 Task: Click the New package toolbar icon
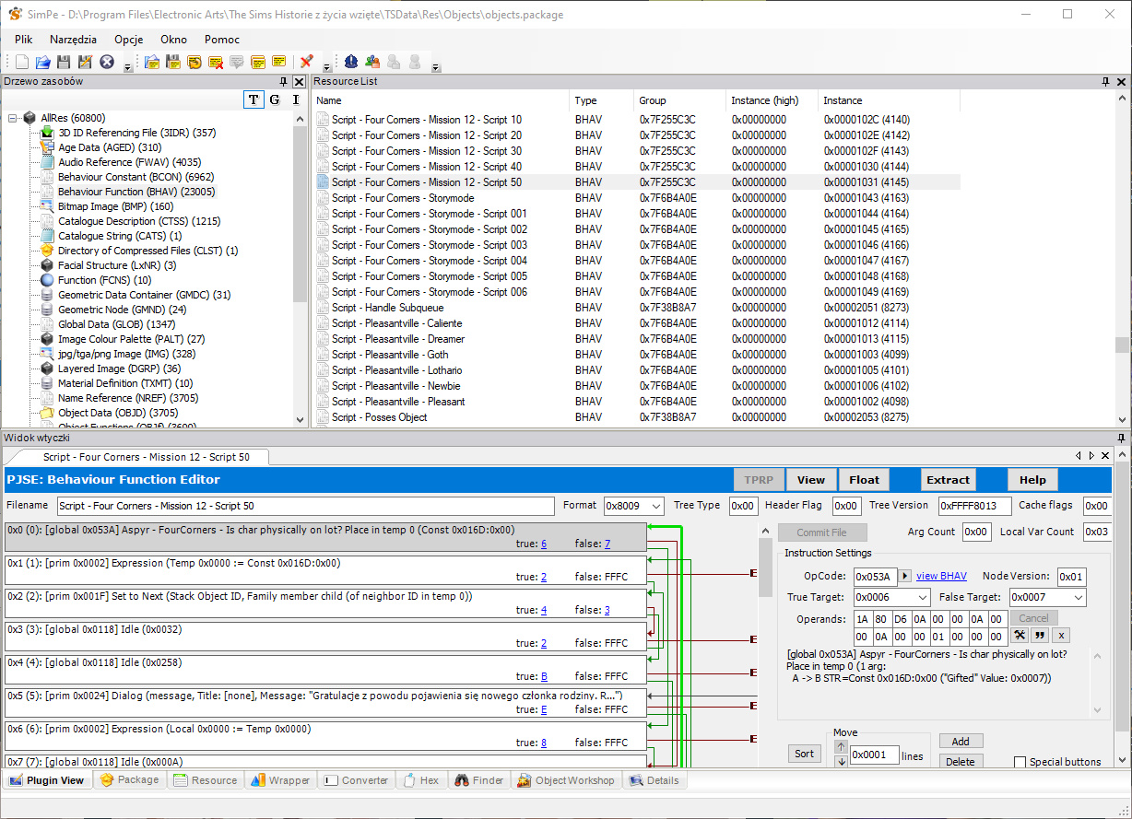point(22,62)
